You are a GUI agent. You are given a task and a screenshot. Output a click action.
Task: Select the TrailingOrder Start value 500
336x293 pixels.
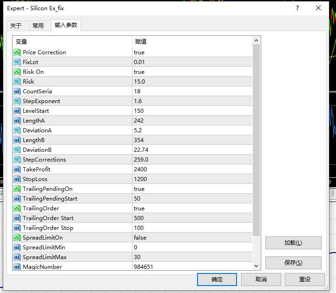coord(138,218)
